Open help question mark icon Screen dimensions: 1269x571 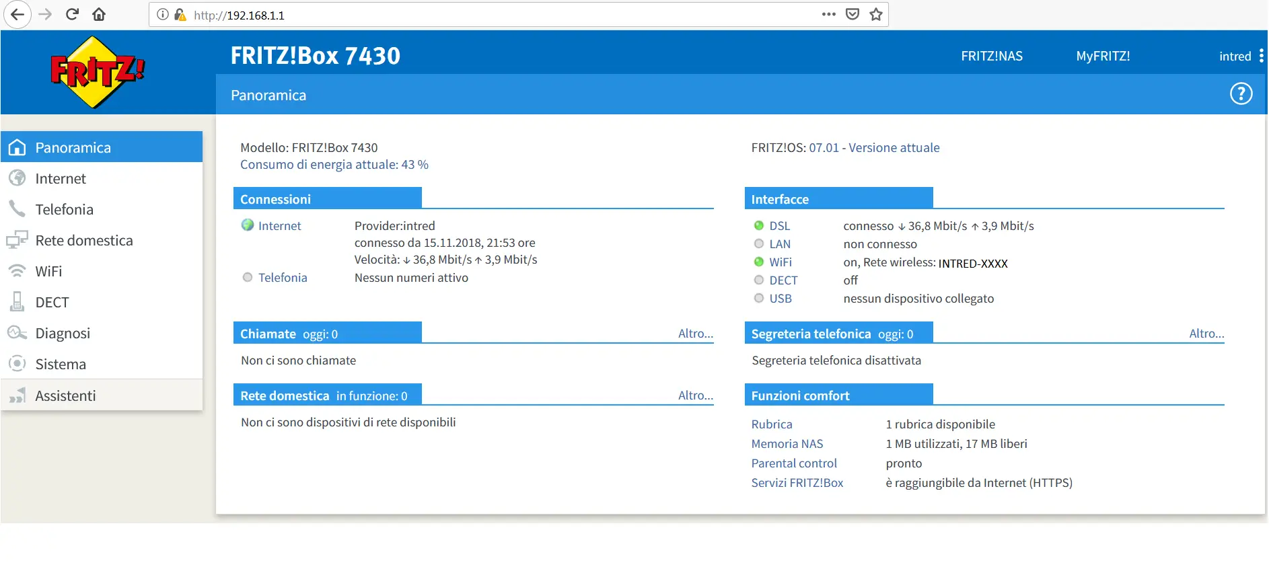(x=1241, y=93)
